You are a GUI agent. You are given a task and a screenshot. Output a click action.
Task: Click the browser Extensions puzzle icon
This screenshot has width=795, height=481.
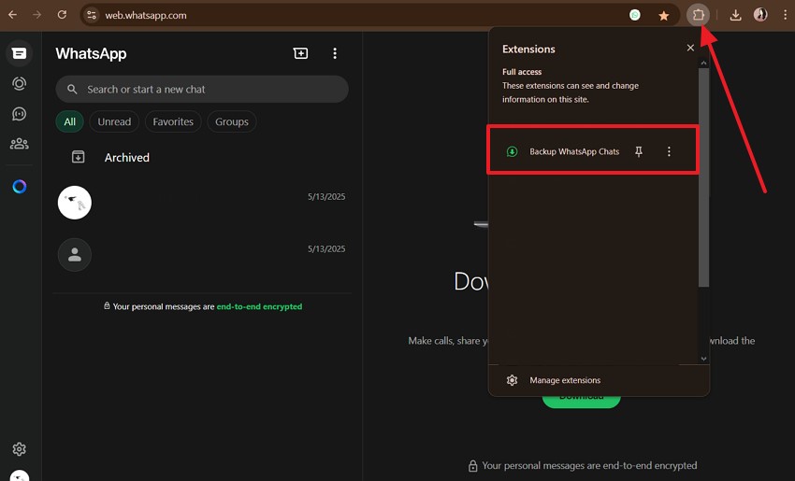pyautogui.click(x=698, y=15)
